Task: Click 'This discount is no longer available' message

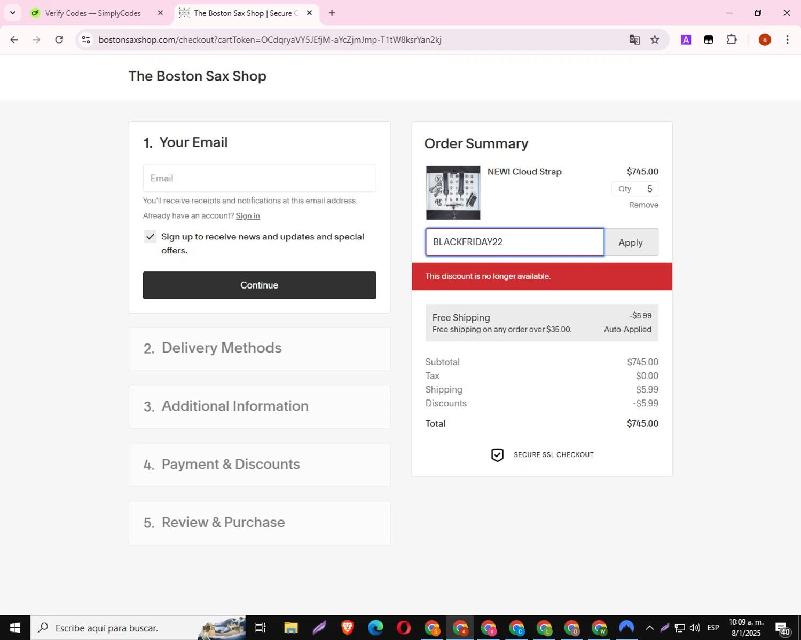Action: [488, 276]
